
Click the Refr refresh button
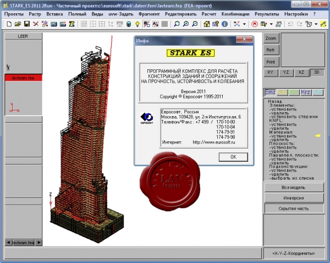271,50
